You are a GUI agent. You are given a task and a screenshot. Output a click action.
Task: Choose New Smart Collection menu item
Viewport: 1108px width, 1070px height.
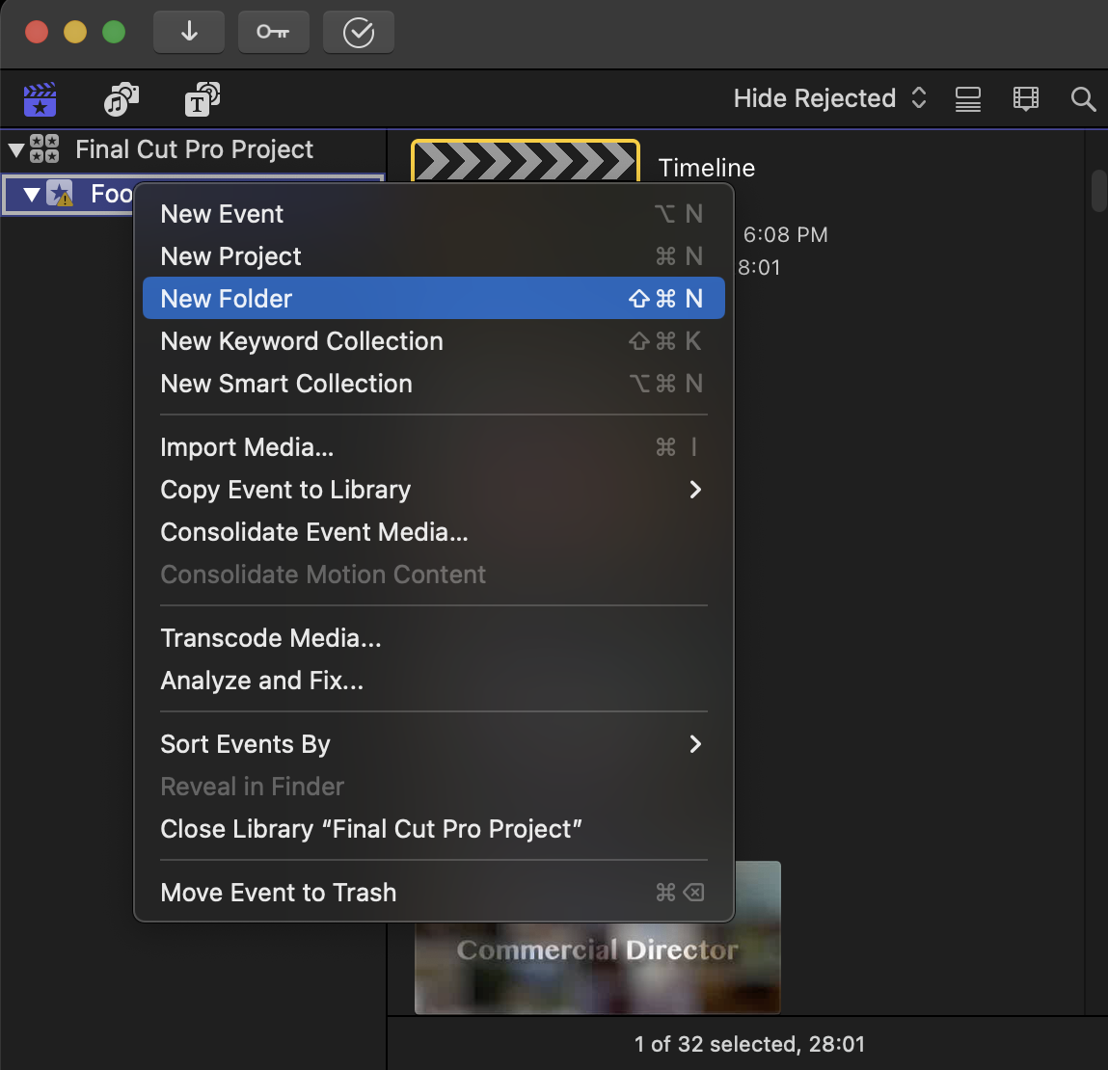(x=434, y=384)
